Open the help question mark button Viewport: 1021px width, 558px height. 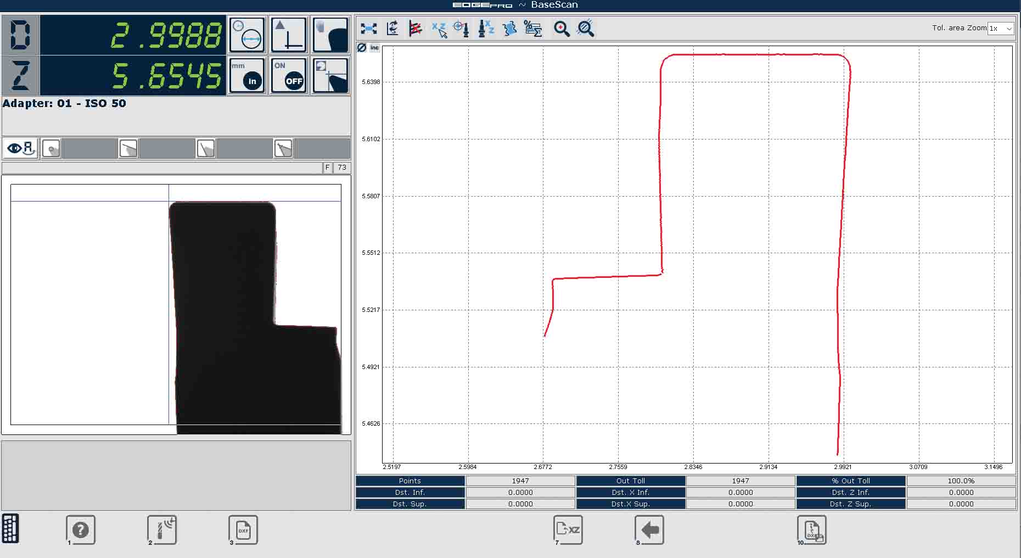point(81,530)
